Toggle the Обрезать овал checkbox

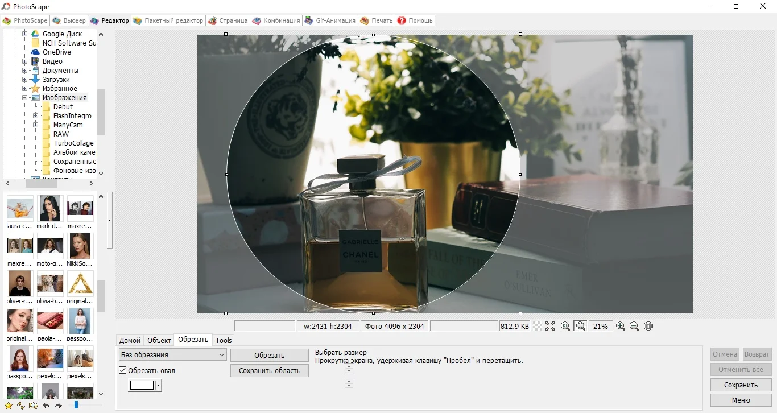tap(123, 370)
